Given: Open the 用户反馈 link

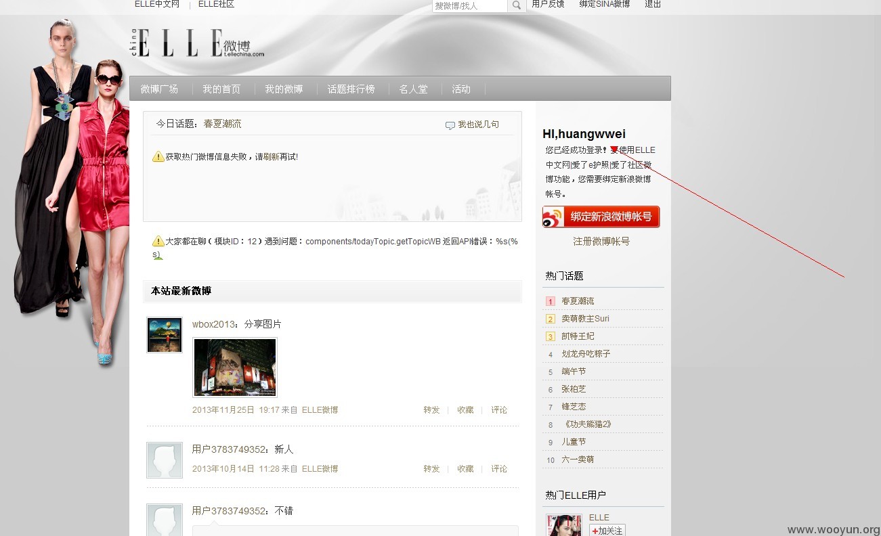Looking at the screenshot, I should [548, 4].
